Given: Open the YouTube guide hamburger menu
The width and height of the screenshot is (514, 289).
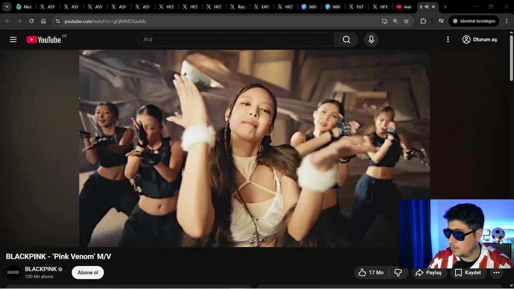Looking at the screenshot, I should coord(13,39).
